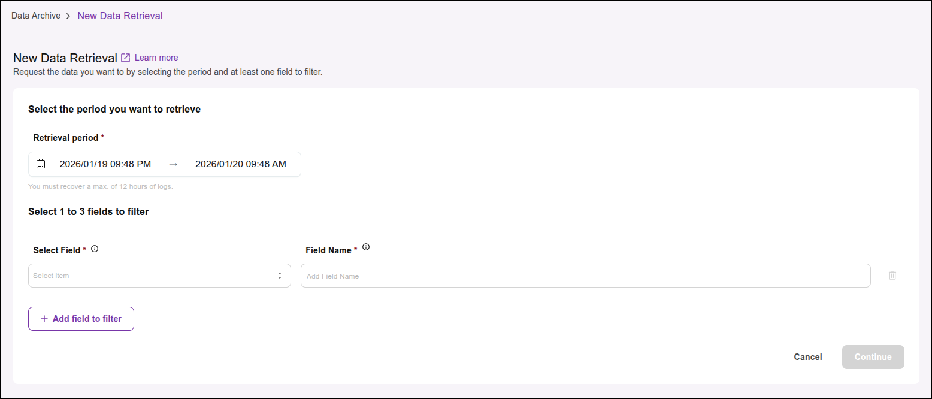The width and height of the screenshot is (932, 399).
Task: Click the external-link icon beside Learn more
Action: pyautogui.click(x=125, y=57)
